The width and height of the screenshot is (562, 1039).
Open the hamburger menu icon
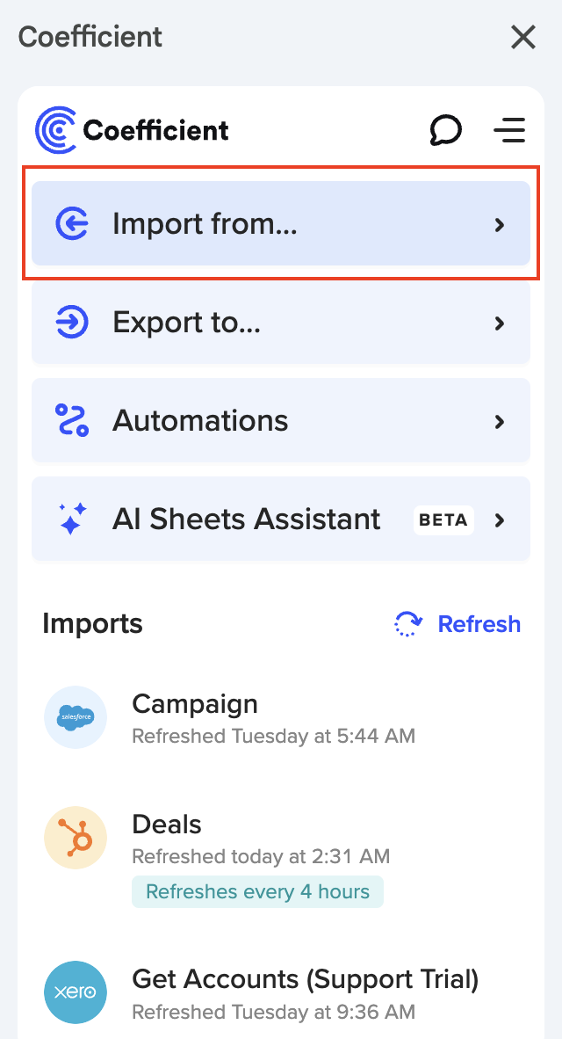tap(509, 130)
